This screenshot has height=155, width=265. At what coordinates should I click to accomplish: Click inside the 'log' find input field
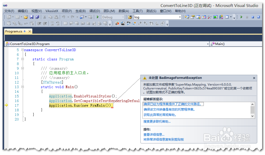pyautogui.click(x=156, y=17)
